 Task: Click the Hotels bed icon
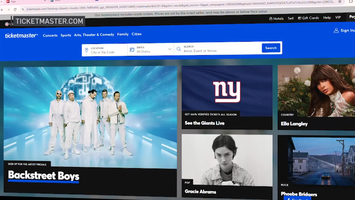tap(271, 18)
